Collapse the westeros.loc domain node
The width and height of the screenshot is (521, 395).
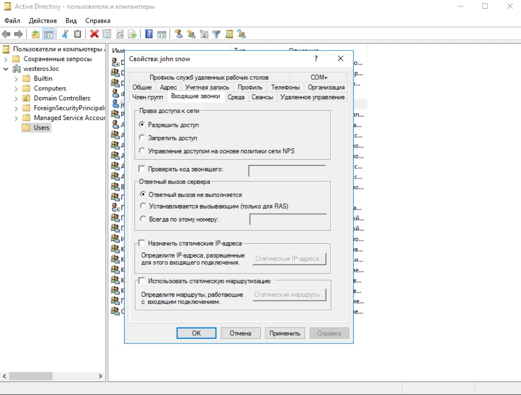pyautogui.click(x=6, y=69)
